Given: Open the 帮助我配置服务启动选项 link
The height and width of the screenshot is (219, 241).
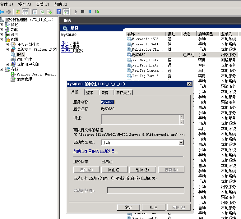Looking at the screenshot, I should pyautogui.click(x=95, y=151).
